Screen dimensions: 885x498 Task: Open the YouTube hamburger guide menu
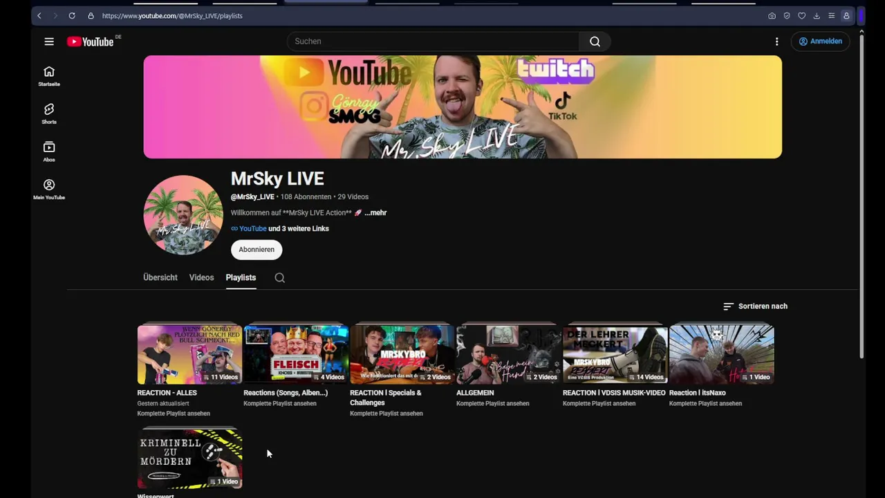click(49, 41)
